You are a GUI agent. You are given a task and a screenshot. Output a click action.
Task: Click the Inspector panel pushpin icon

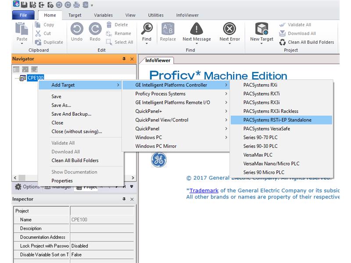click(x=124, y=199)
